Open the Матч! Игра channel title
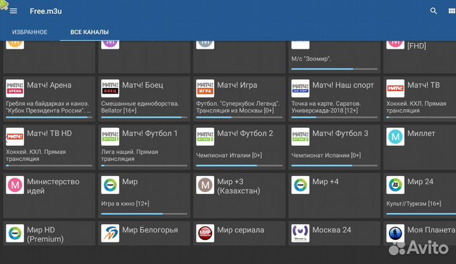This screenshot has height=264, width=456. 237,85
